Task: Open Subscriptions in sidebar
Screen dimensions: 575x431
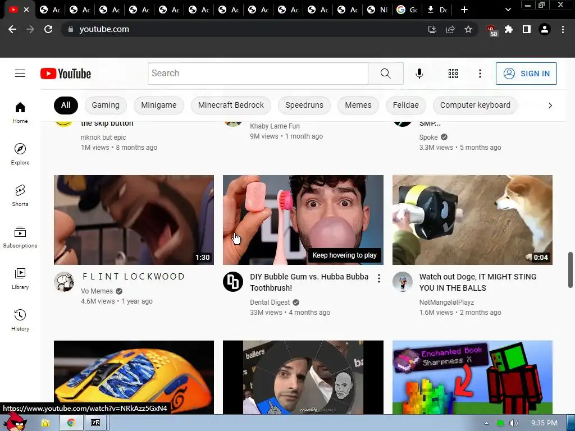Action: pos(20,237)
